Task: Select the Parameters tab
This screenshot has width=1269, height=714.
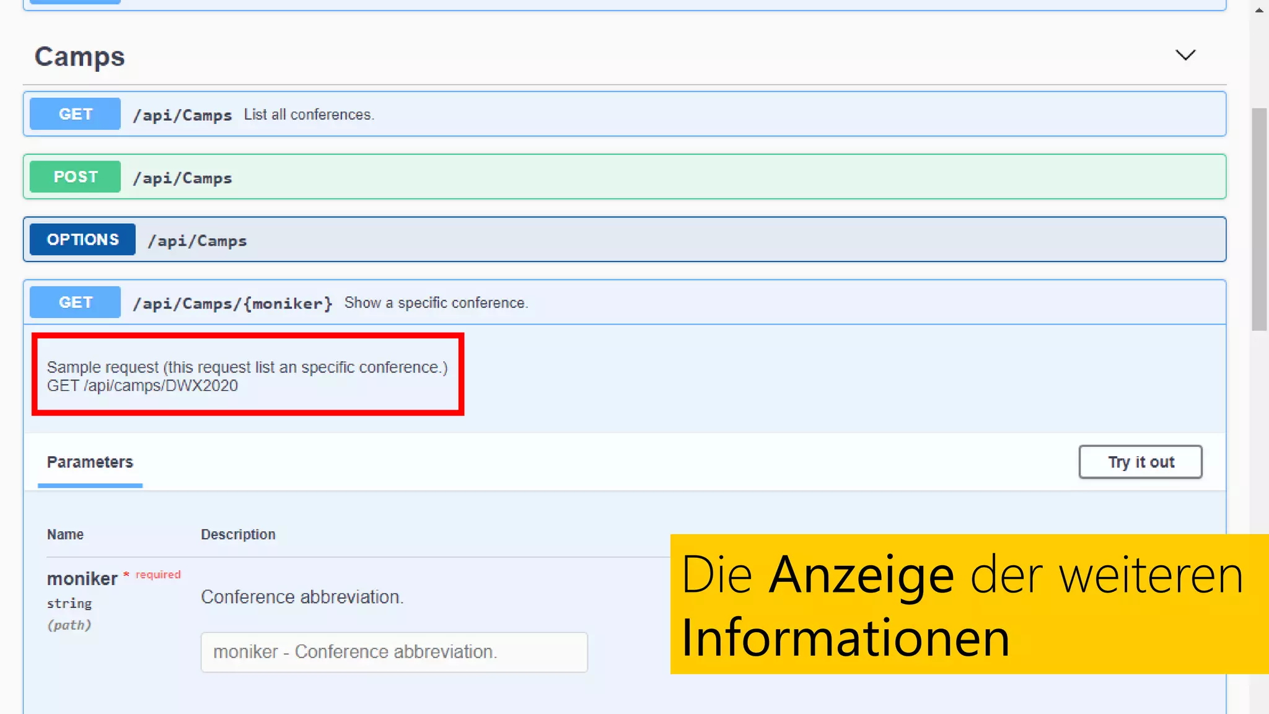Action: [90, 462]
